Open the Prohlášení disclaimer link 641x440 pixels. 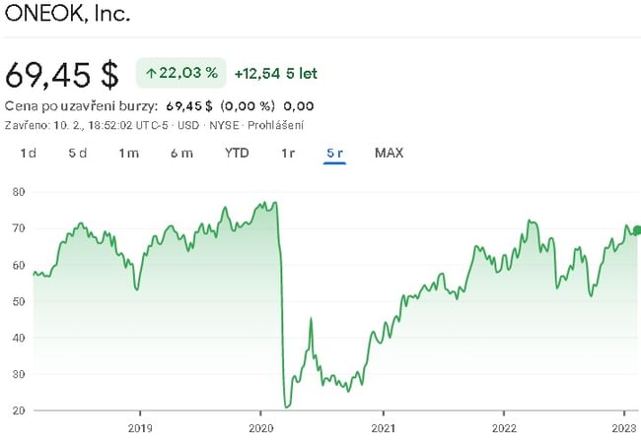[275, 125]
